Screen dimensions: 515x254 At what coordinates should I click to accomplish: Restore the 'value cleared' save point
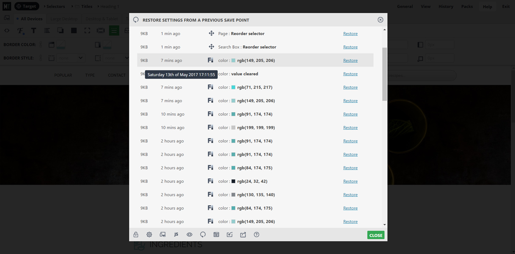click(x=350, y=74)
